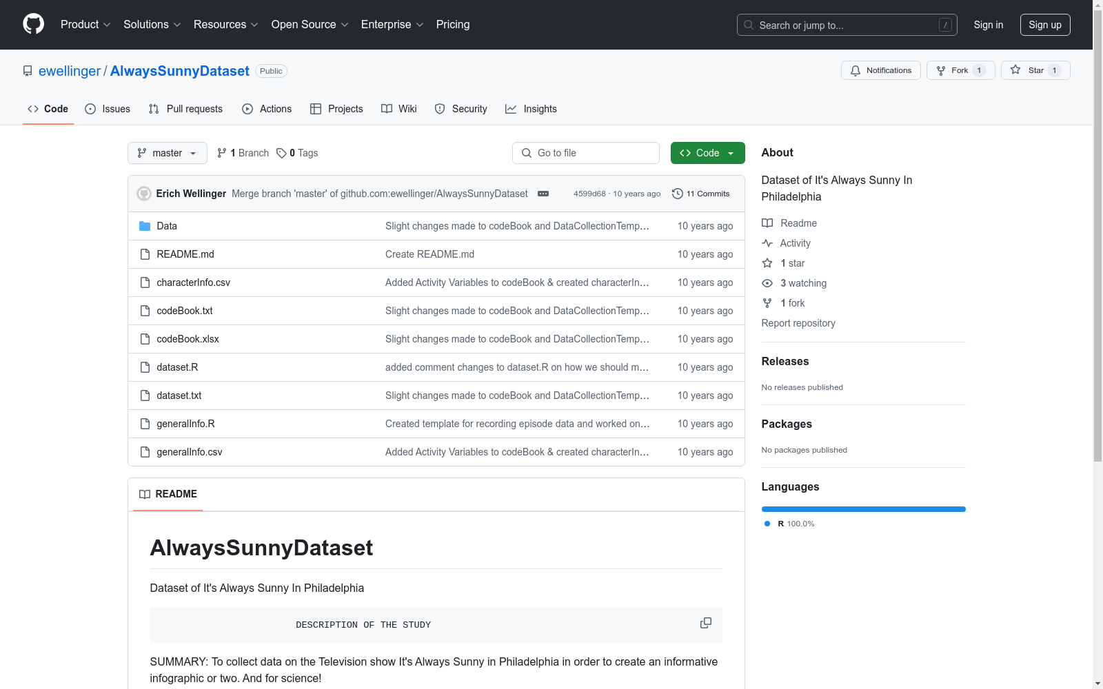Click the Sign in link
Screen dimensions: 1103x689
pos(989,25)
